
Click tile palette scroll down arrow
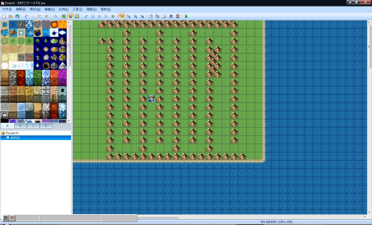pyautogui.click(x=69, y=121)
